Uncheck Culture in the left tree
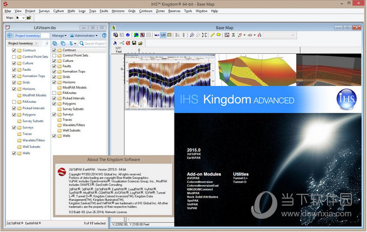 coord(14,63)
